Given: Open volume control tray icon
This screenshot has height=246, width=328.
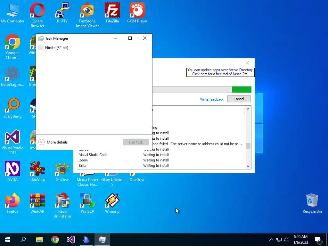Looking at the screenshot, I should tap(286, 240).
